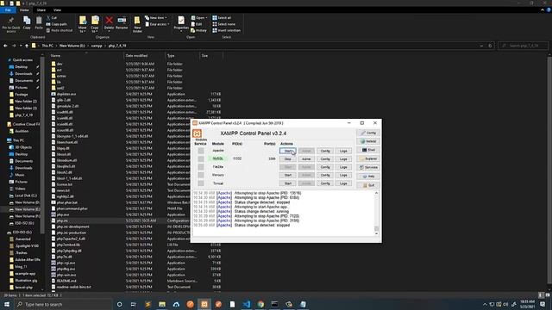Screen dimensions: 552x310
Task: Switch to Share ribbon tab
Action: [x=41, y=10]
